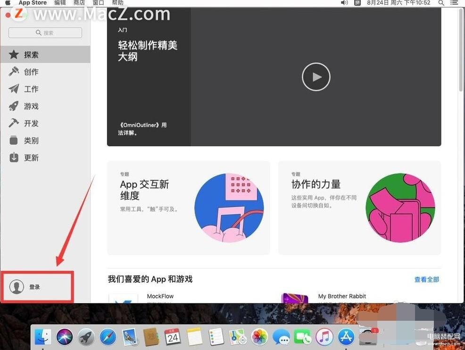Open the 商店 (Store) menu
The image size is (465, 350).
79,3
